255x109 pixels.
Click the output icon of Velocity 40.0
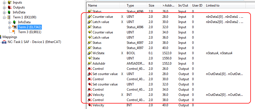[x=90, y=105]
